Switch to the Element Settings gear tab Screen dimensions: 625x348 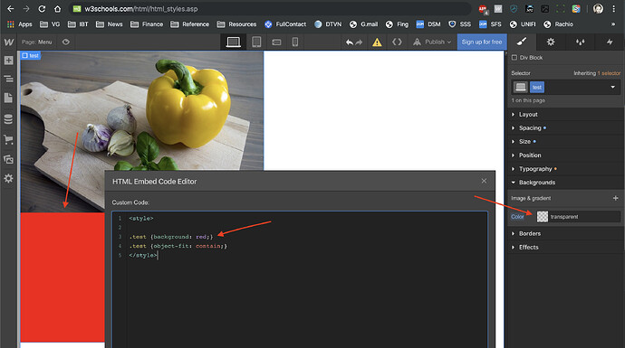[x=551, y=42]
